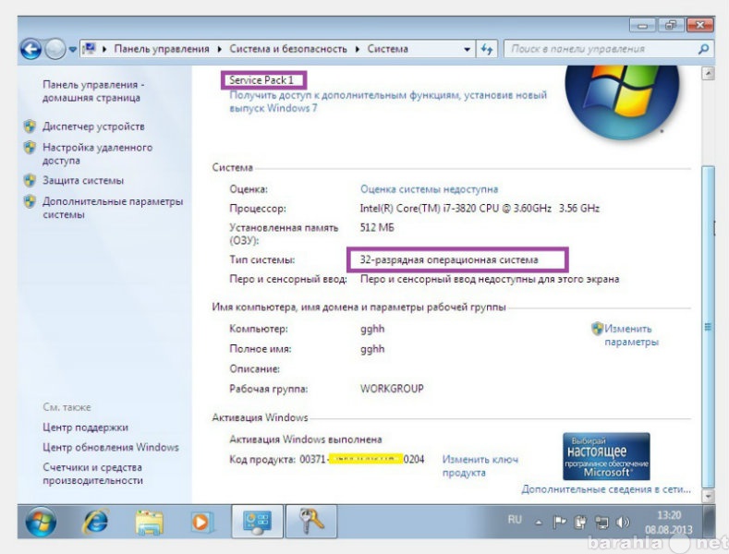Click RU language indicator

tap(515, 520)
